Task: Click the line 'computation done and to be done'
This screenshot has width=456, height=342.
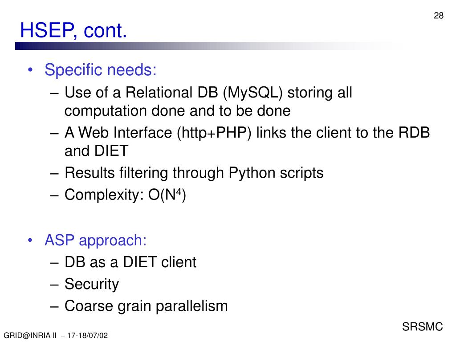Action: (x=177, y=110)
